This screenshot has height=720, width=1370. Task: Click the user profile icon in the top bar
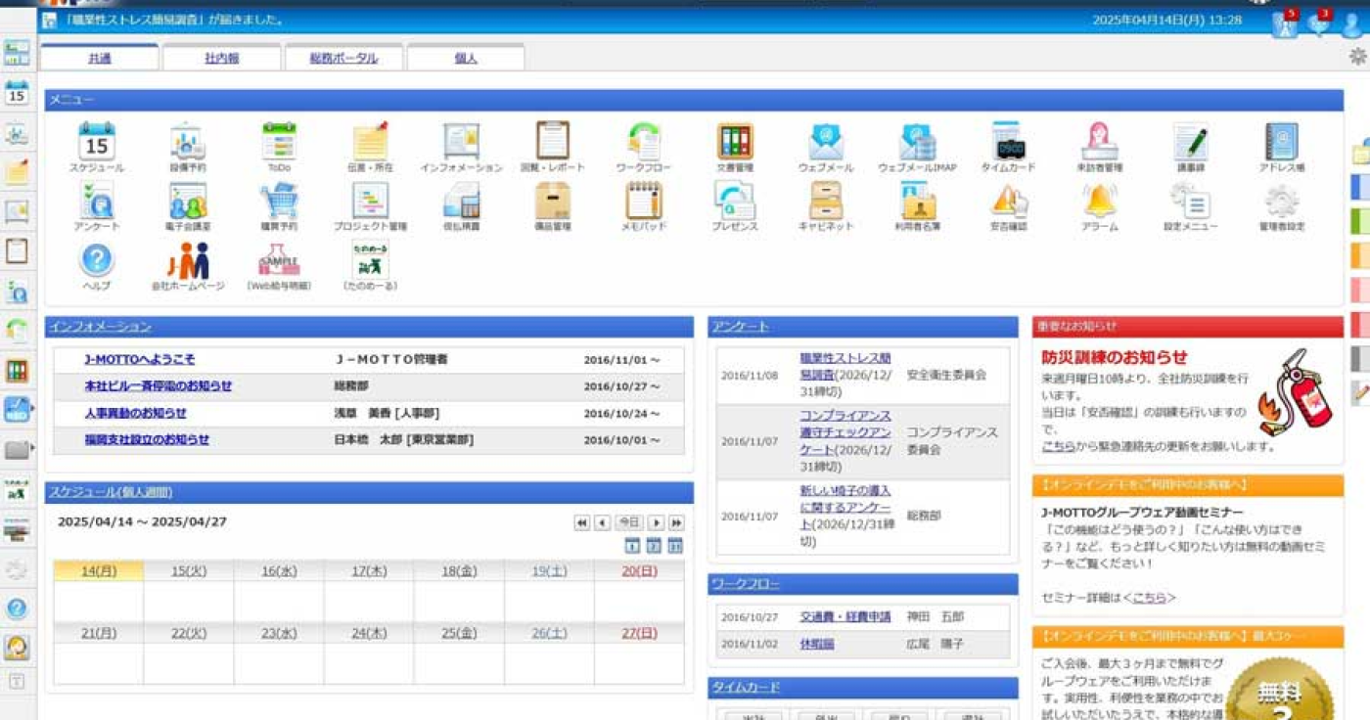point(1351,23)
